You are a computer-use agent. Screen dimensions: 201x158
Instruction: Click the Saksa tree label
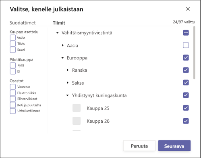[78, 83]
